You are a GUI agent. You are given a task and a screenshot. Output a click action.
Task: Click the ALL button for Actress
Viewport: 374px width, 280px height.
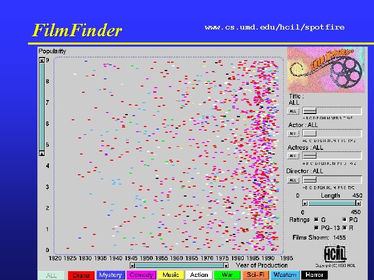(293, 156)
